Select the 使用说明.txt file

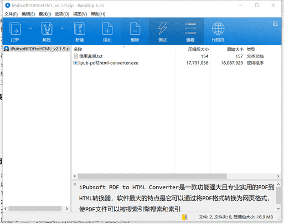91,56
